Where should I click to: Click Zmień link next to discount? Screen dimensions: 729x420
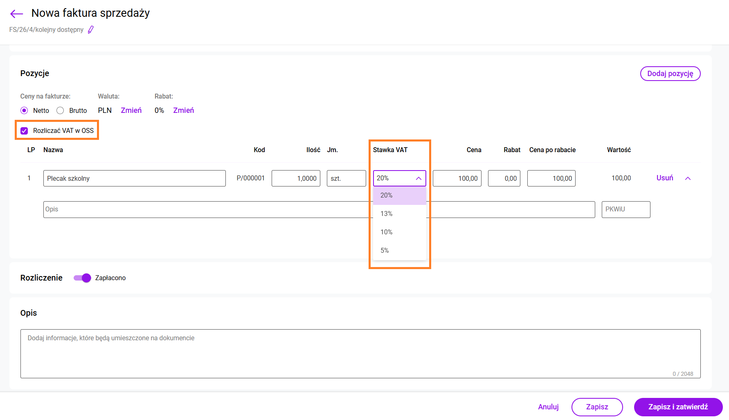[183, 110]
